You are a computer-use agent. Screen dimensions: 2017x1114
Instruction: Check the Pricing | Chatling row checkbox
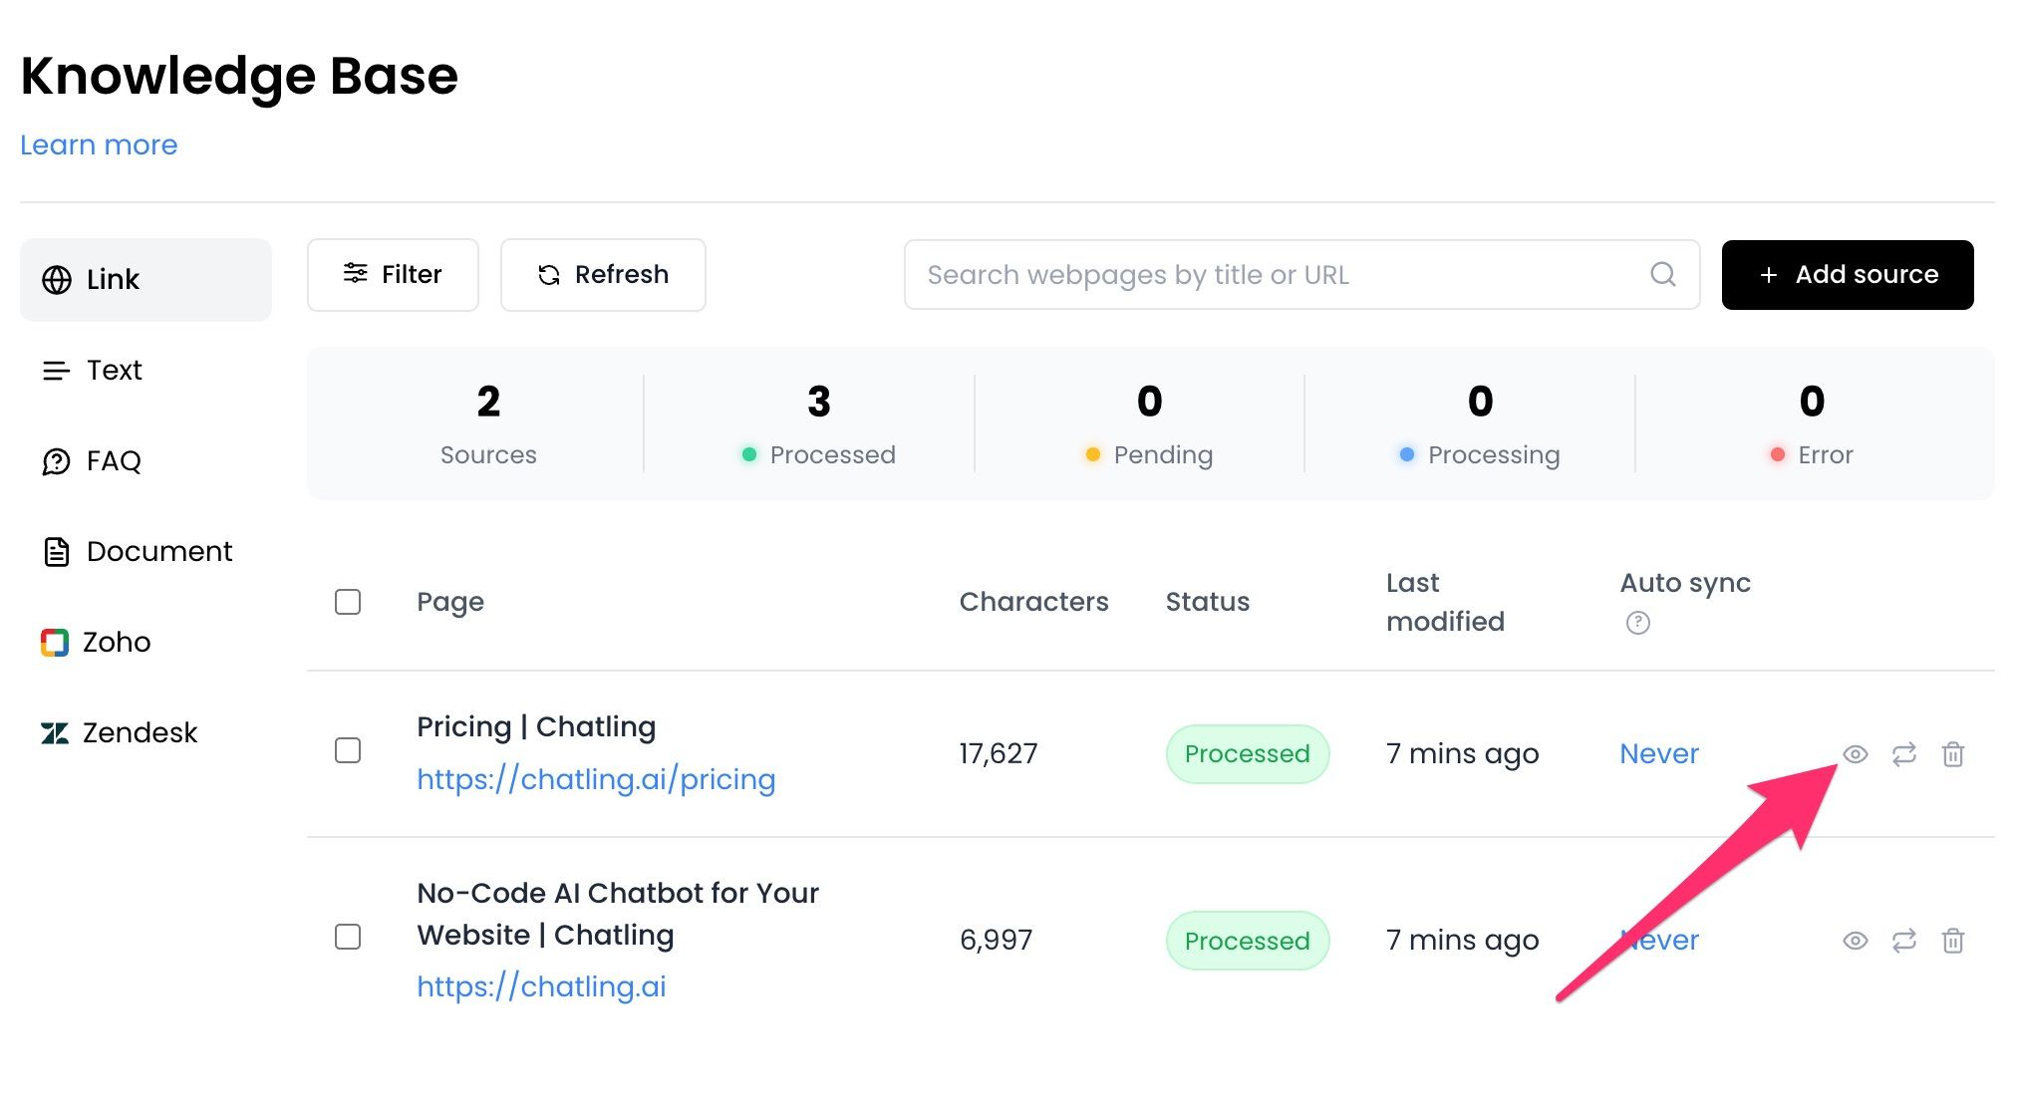coord(348,750)
